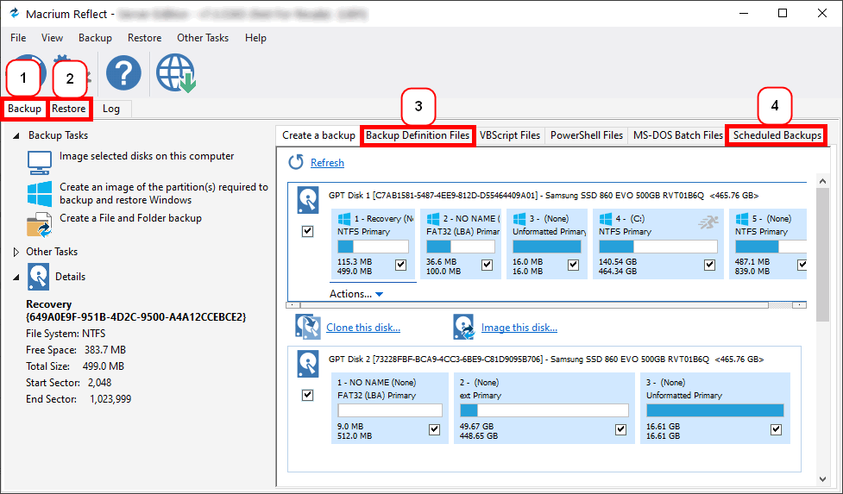Select the Restore tab below toolbar
The image size is (843, 494).
(x=69, y=109)
